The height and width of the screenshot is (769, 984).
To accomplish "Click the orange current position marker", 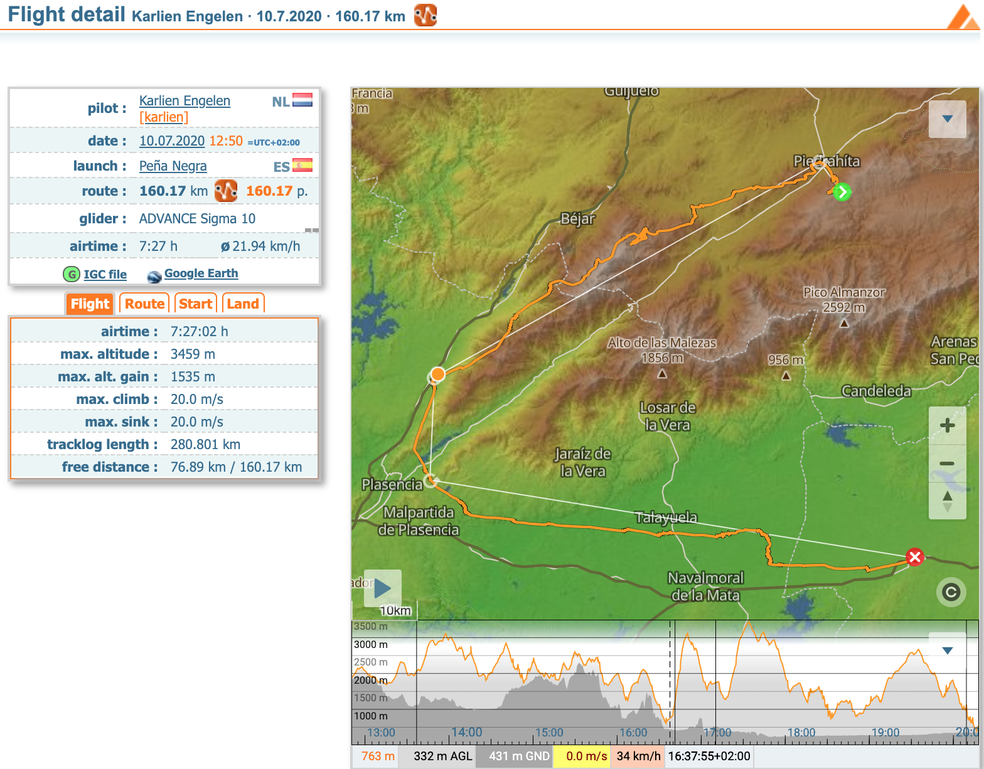I will click(x=437, y=374).
